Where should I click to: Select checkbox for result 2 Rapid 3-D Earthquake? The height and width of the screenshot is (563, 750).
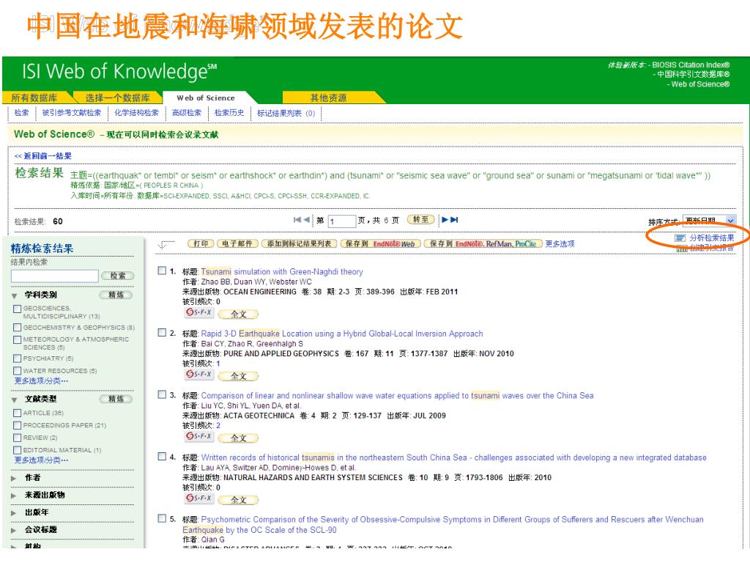tap(162, 333)
